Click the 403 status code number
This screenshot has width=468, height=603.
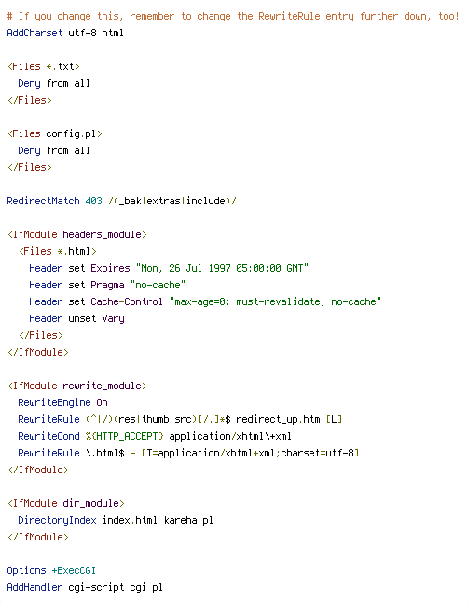pyautogui.click(x=94, y=201)
